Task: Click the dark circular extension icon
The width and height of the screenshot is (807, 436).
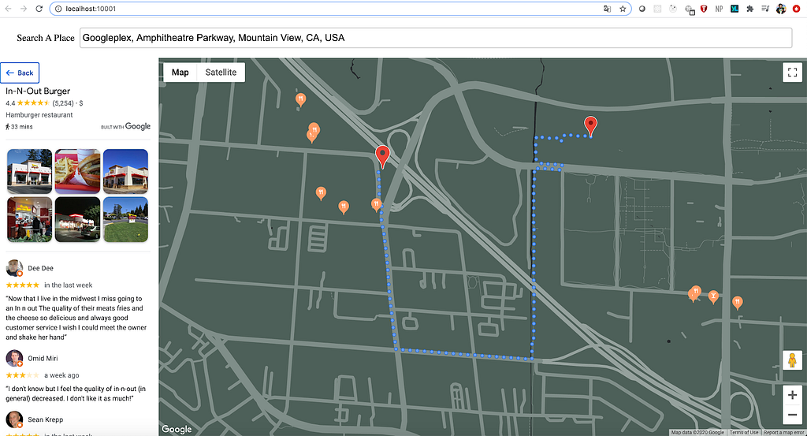Action: click(642, 9)
